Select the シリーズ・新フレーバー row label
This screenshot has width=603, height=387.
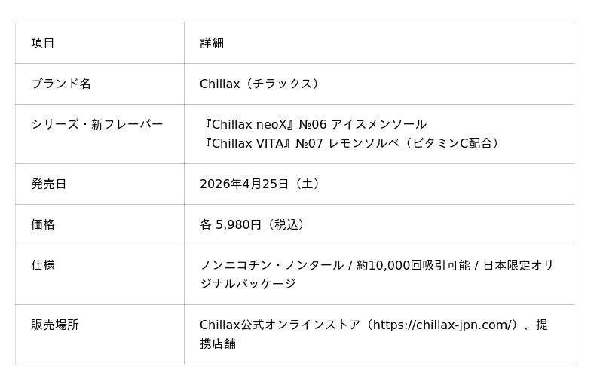[x=97, y=124]
